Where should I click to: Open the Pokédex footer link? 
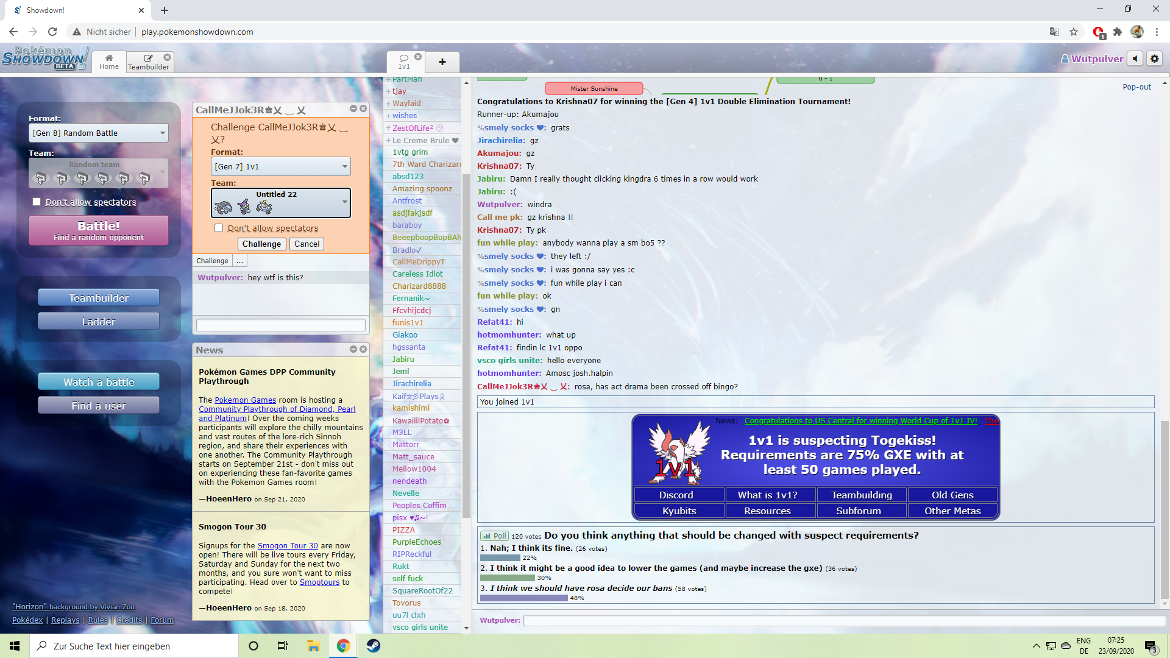pyautogui.click(x=27, y=620)
